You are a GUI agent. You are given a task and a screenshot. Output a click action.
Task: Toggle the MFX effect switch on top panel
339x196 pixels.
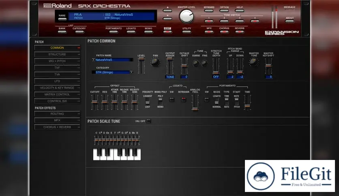pos(209,32)
